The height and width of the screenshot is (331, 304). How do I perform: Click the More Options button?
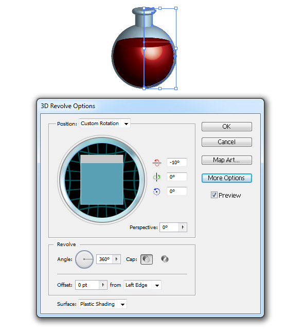point(226,178)
